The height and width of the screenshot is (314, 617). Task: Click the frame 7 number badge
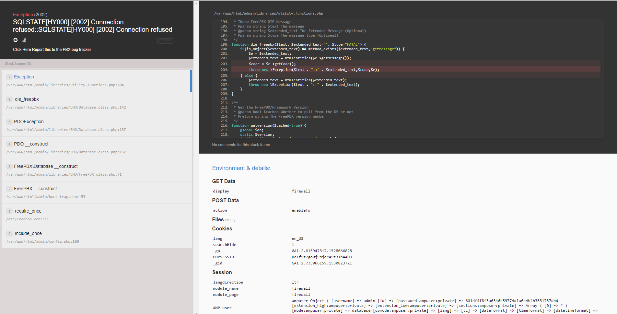(9, 77)
